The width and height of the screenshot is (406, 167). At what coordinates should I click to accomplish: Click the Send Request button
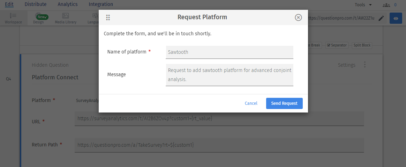pos(284,103)
